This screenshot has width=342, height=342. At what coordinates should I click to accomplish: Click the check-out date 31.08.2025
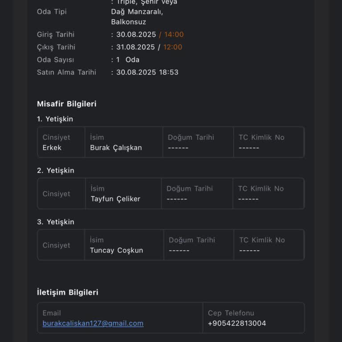[x=136, y=47]
